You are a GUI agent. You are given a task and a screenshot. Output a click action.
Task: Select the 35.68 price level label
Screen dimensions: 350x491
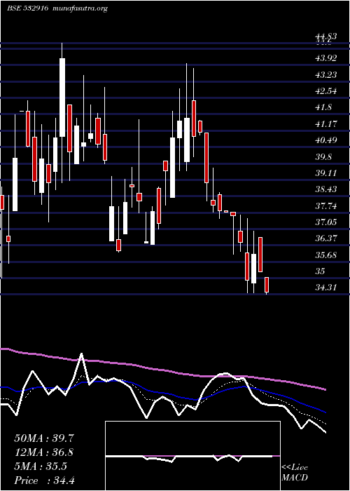click(326, 255)
